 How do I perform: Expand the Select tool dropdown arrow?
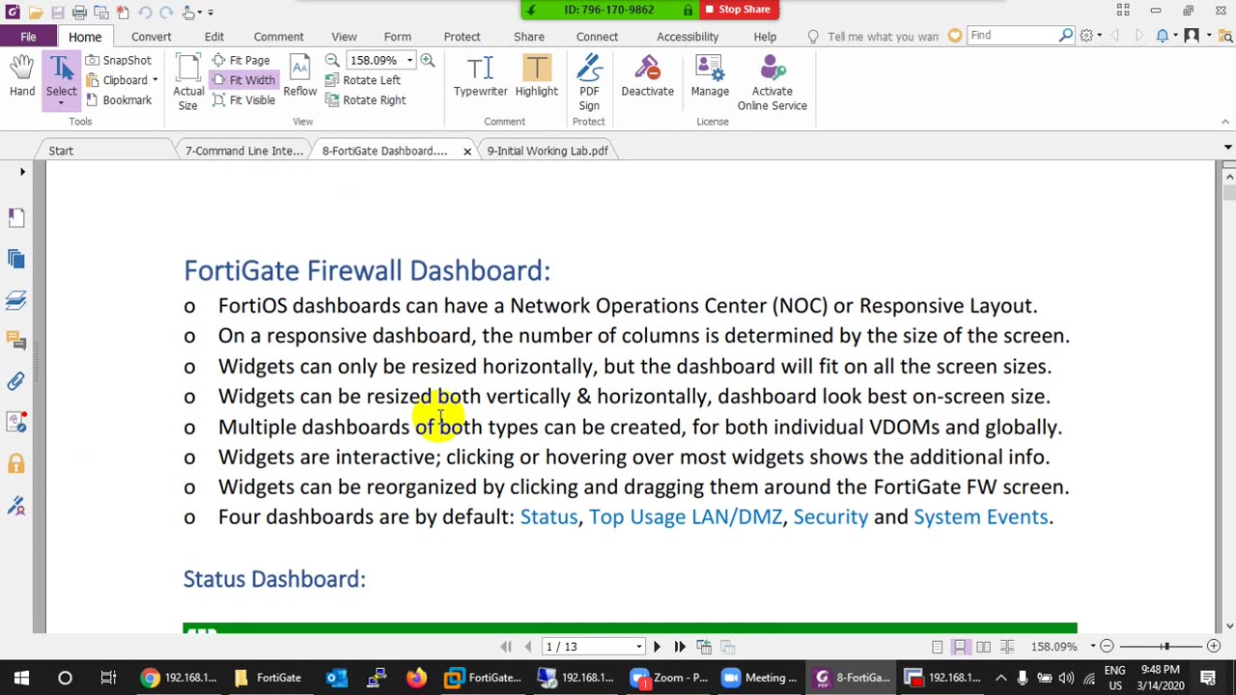tap(61, 102)
